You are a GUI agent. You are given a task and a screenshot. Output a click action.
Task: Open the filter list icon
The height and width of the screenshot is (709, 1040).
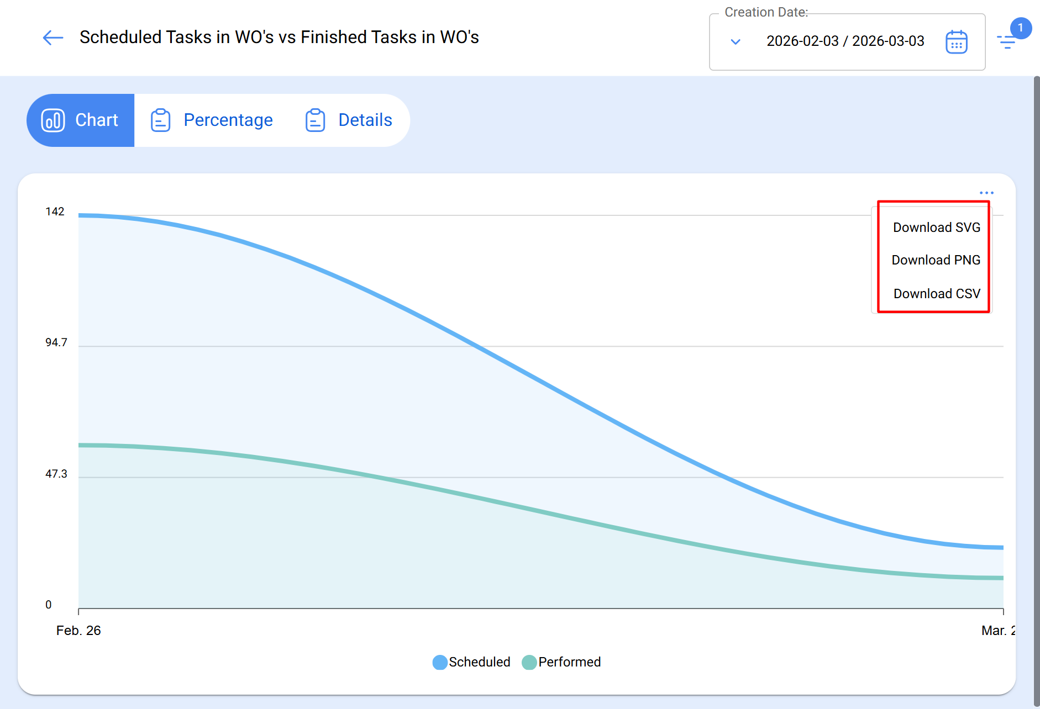(x=1006, y=42)
